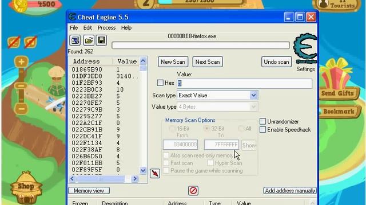Click Add address manually

tap(290, 191)
